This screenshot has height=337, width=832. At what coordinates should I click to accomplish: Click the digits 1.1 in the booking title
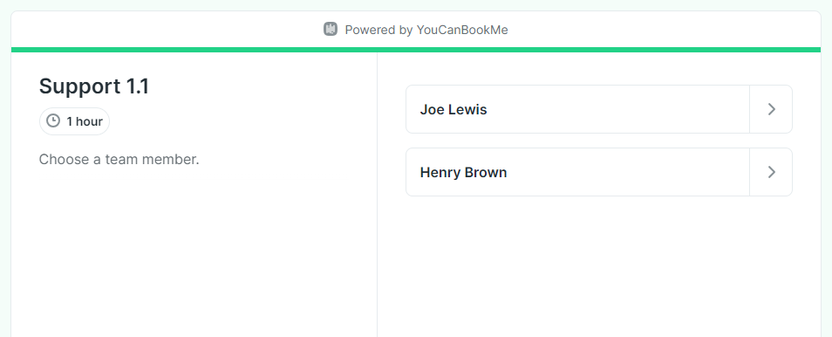click(138, 86)
